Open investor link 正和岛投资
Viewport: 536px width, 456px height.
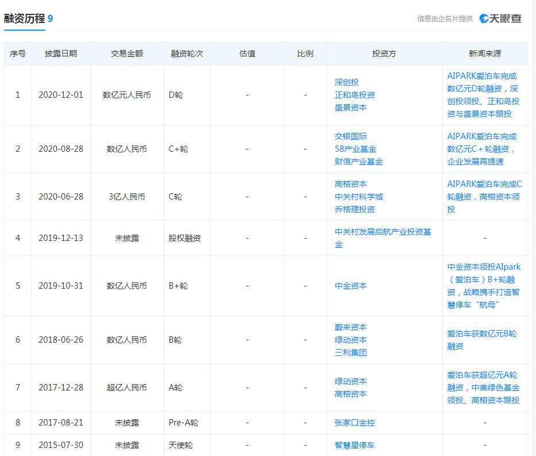pyautogui.click(x=355, y=95)
